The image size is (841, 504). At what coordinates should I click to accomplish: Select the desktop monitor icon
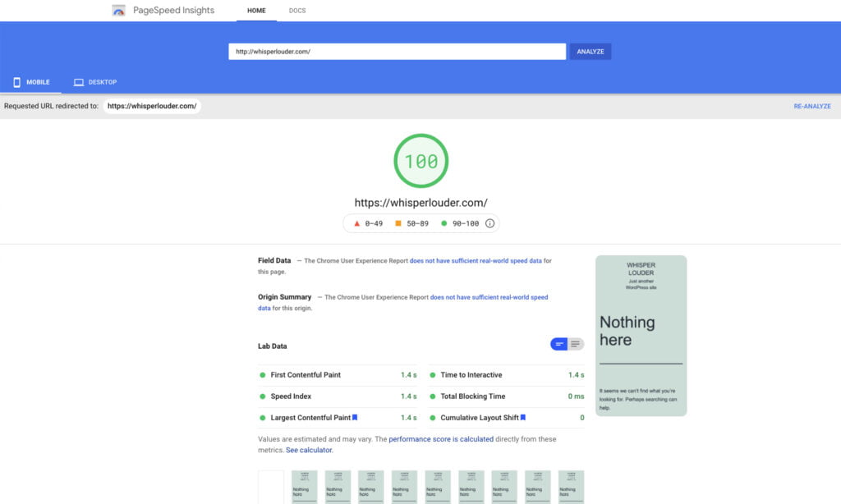click(x=78, y=82)
